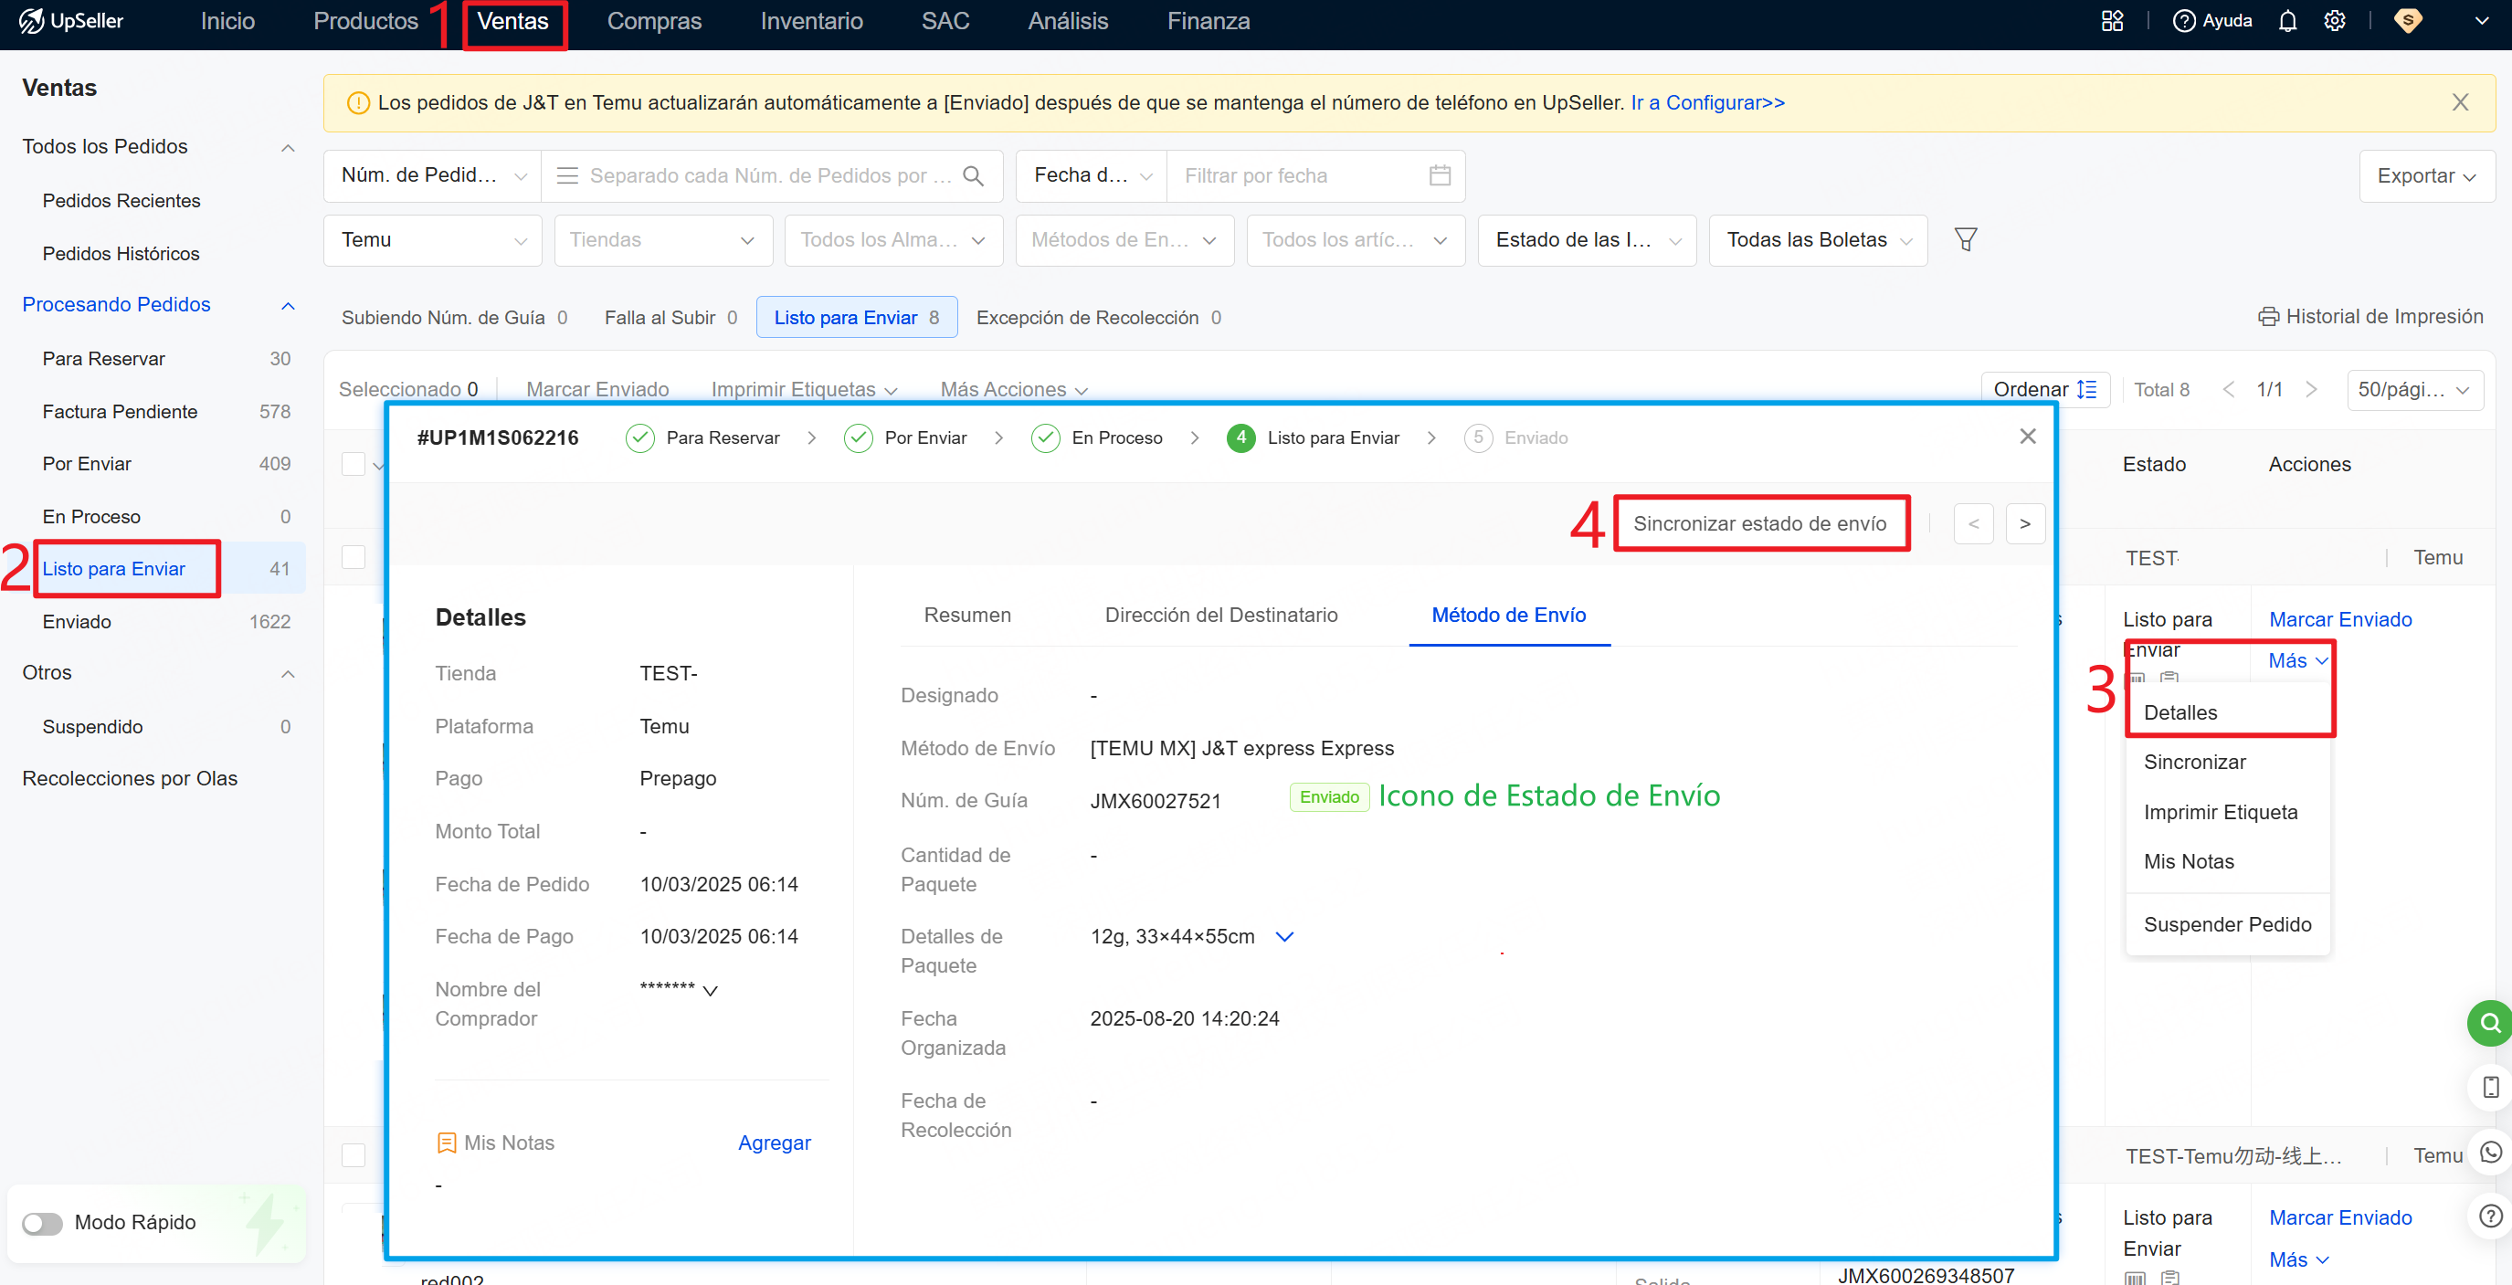Click the Ir a Configurar link
Image resolution: width=2512 pixels, height=1285 pixels.
click(x=1707, y=102)
